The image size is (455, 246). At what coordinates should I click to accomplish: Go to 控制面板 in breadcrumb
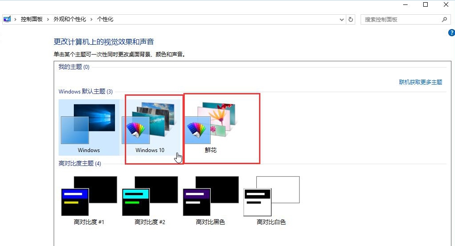click(x=32, y=19)
